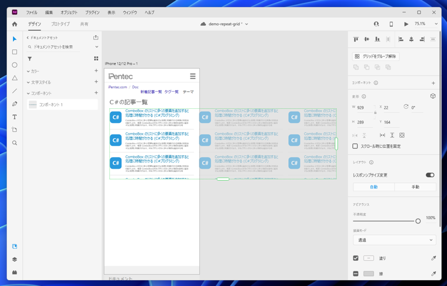Click the invite user profile icon
The height and width of the screenshot is (286, 447).
(x=376, y=24)
